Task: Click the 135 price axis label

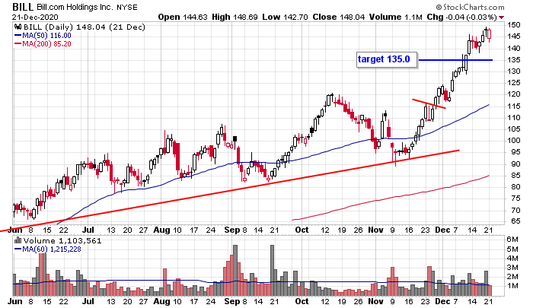Action: [x=514, y=60]
